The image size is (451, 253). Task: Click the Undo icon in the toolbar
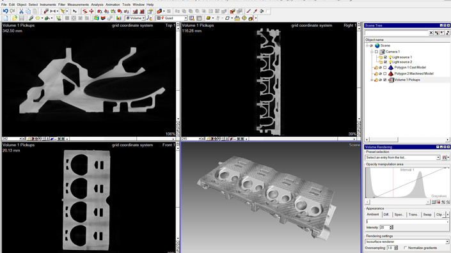click(6, 11)
